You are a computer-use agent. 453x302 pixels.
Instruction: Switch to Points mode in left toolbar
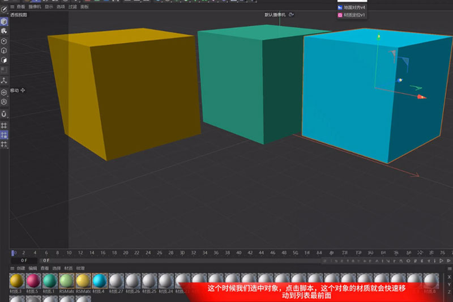[x=4, y=41]
